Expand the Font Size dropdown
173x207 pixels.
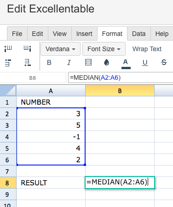(x=104, y=49)
